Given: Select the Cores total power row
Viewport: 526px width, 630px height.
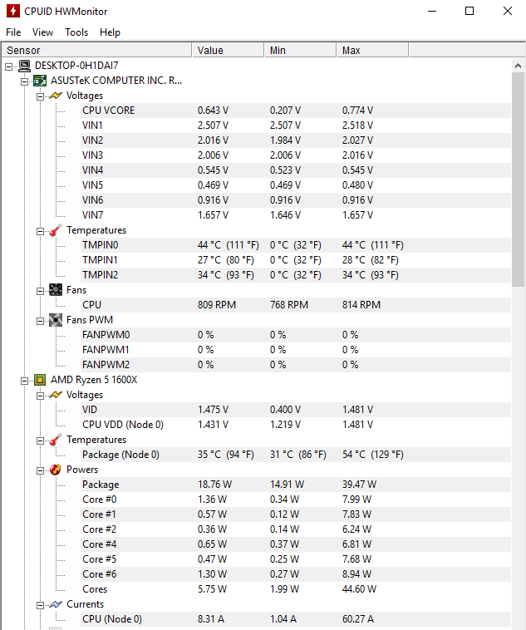Looking at the screenshot, I should 296,589.
